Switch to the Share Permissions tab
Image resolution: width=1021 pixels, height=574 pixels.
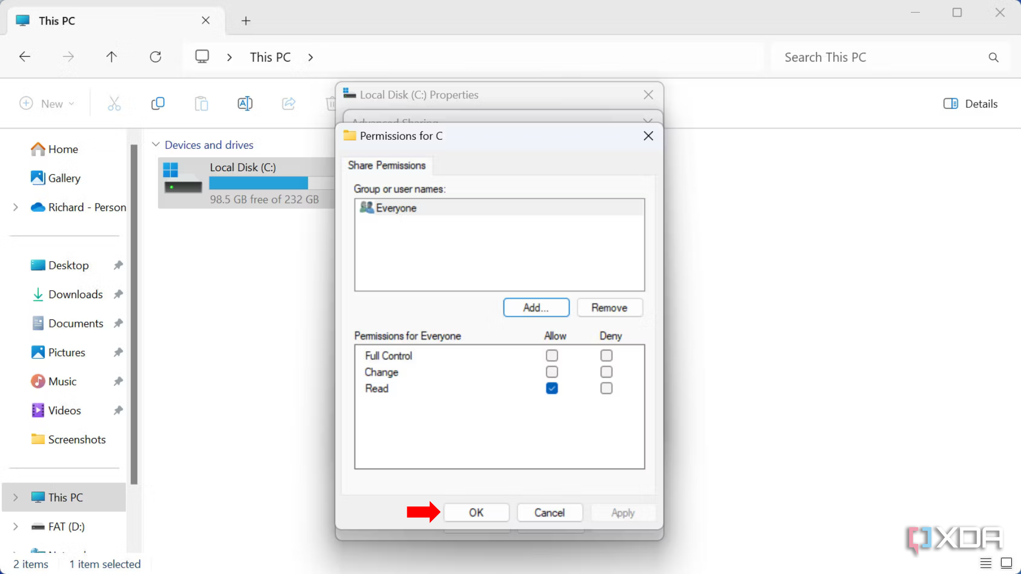387,165
